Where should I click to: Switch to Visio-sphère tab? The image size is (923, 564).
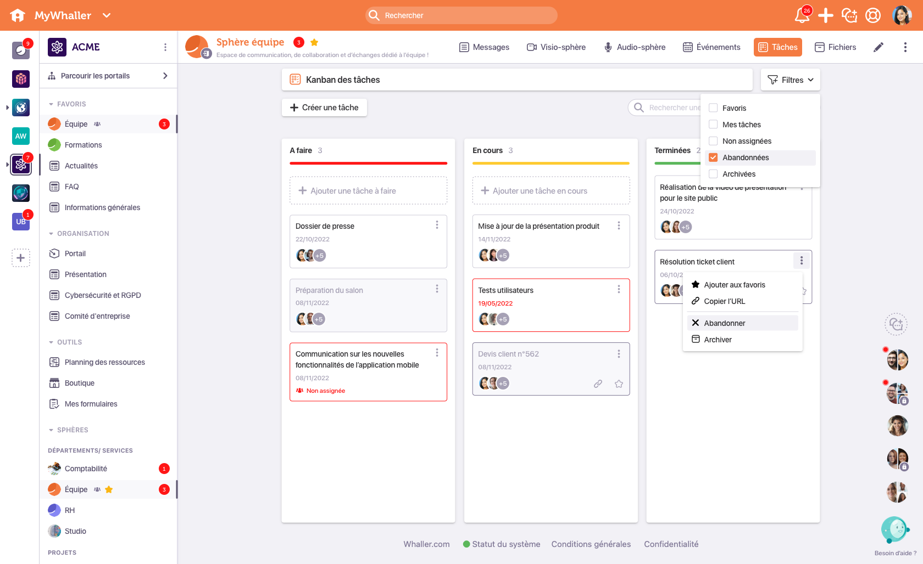[556, 47]
